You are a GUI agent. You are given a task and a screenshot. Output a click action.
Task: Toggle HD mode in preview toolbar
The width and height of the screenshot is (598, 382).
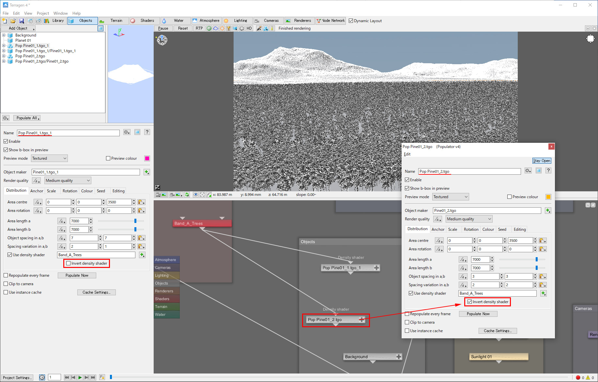[x=249, y=28]
